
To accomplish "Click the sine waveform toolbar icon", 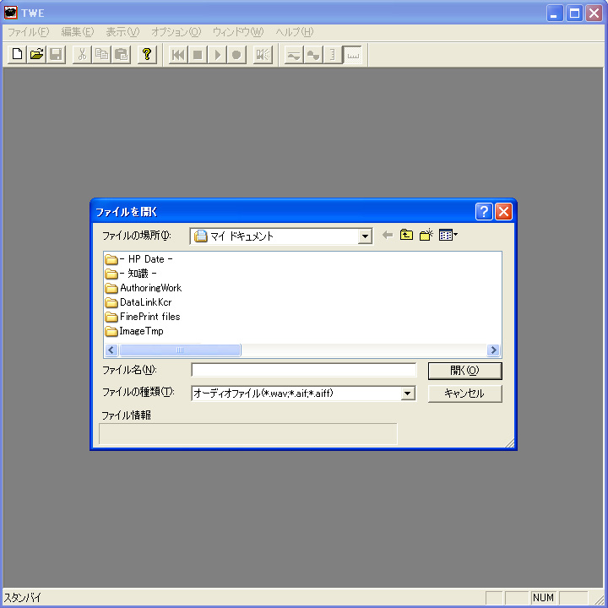I will coord(313,54).
